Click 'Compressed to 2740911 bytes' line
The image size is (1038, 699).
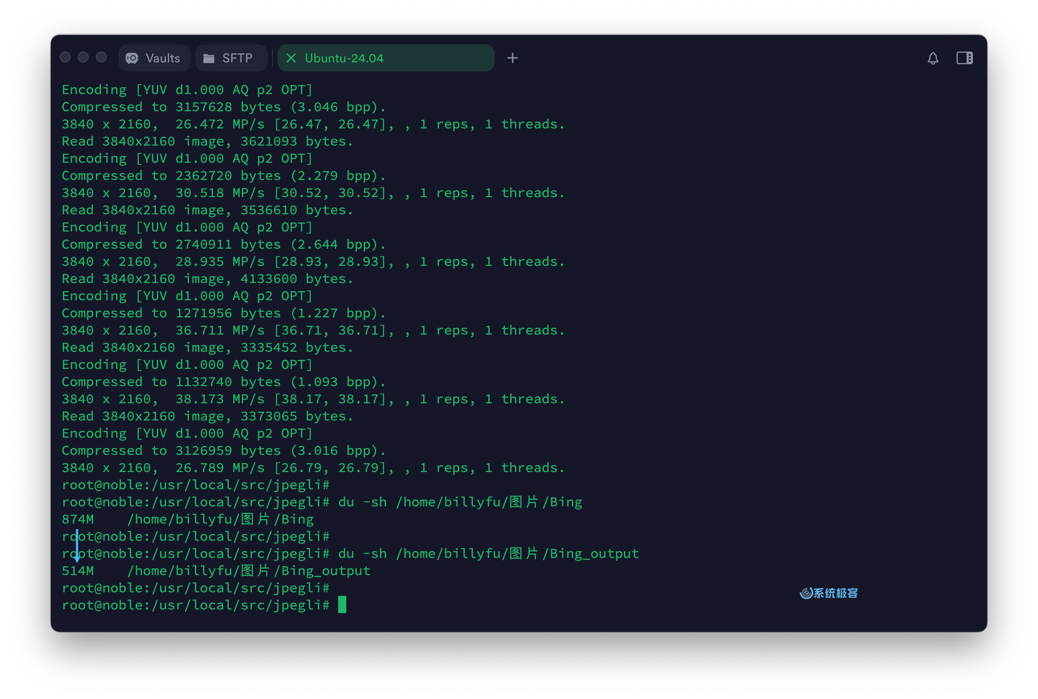(x=223, y=245)
